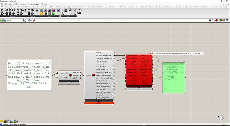This screenshot has width=230, height=126.
Task: Open the MetaHopper menu
Action: coord(35,4)
